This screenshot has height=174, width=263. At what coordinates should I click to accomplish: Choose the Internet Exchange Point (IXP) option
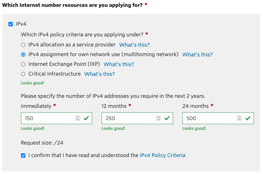click(23, 64)
